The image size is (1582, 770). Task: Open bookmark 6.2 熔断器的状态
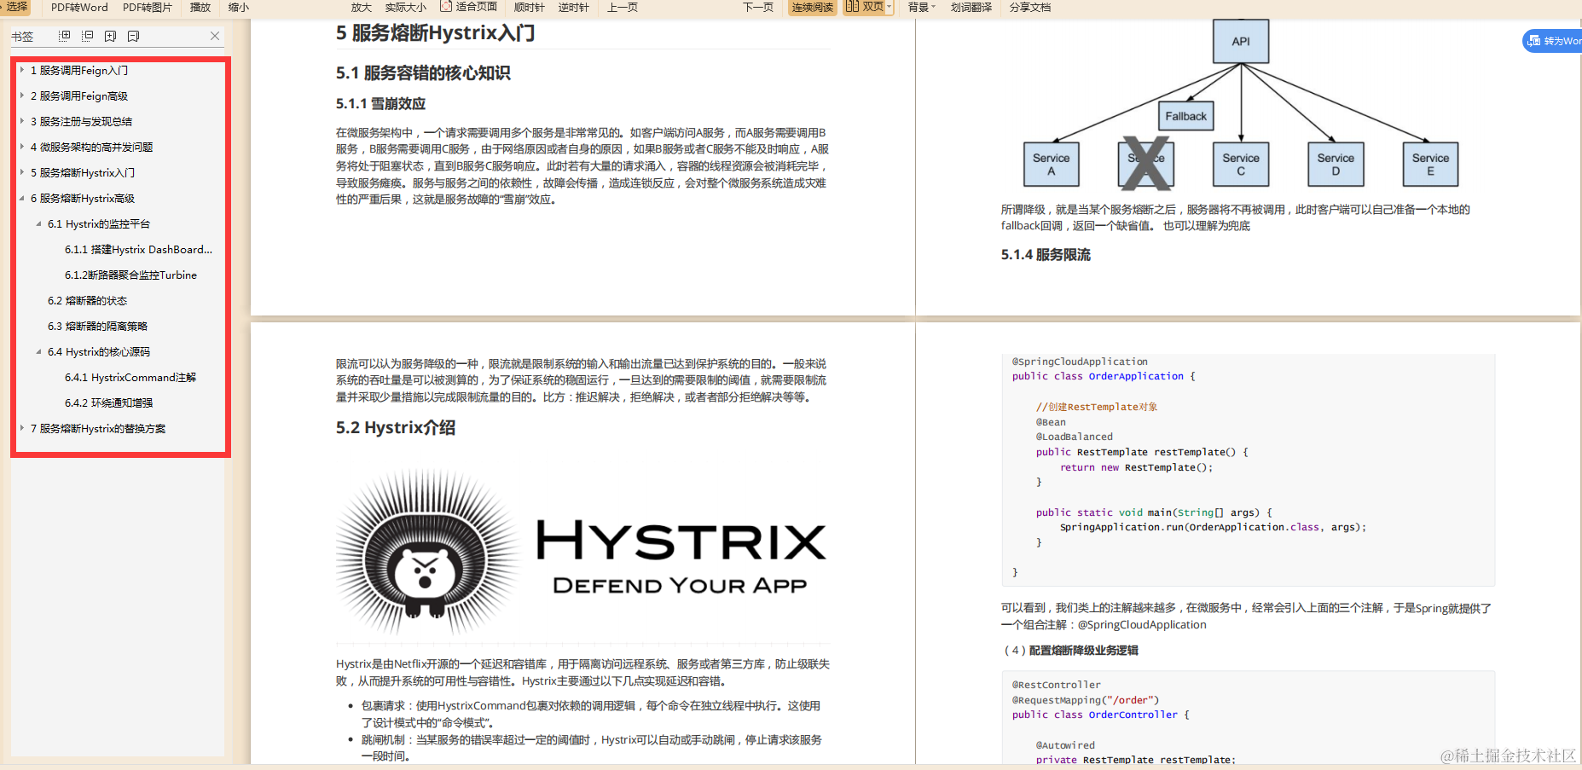pyautogui.click(x=87, y=300)
